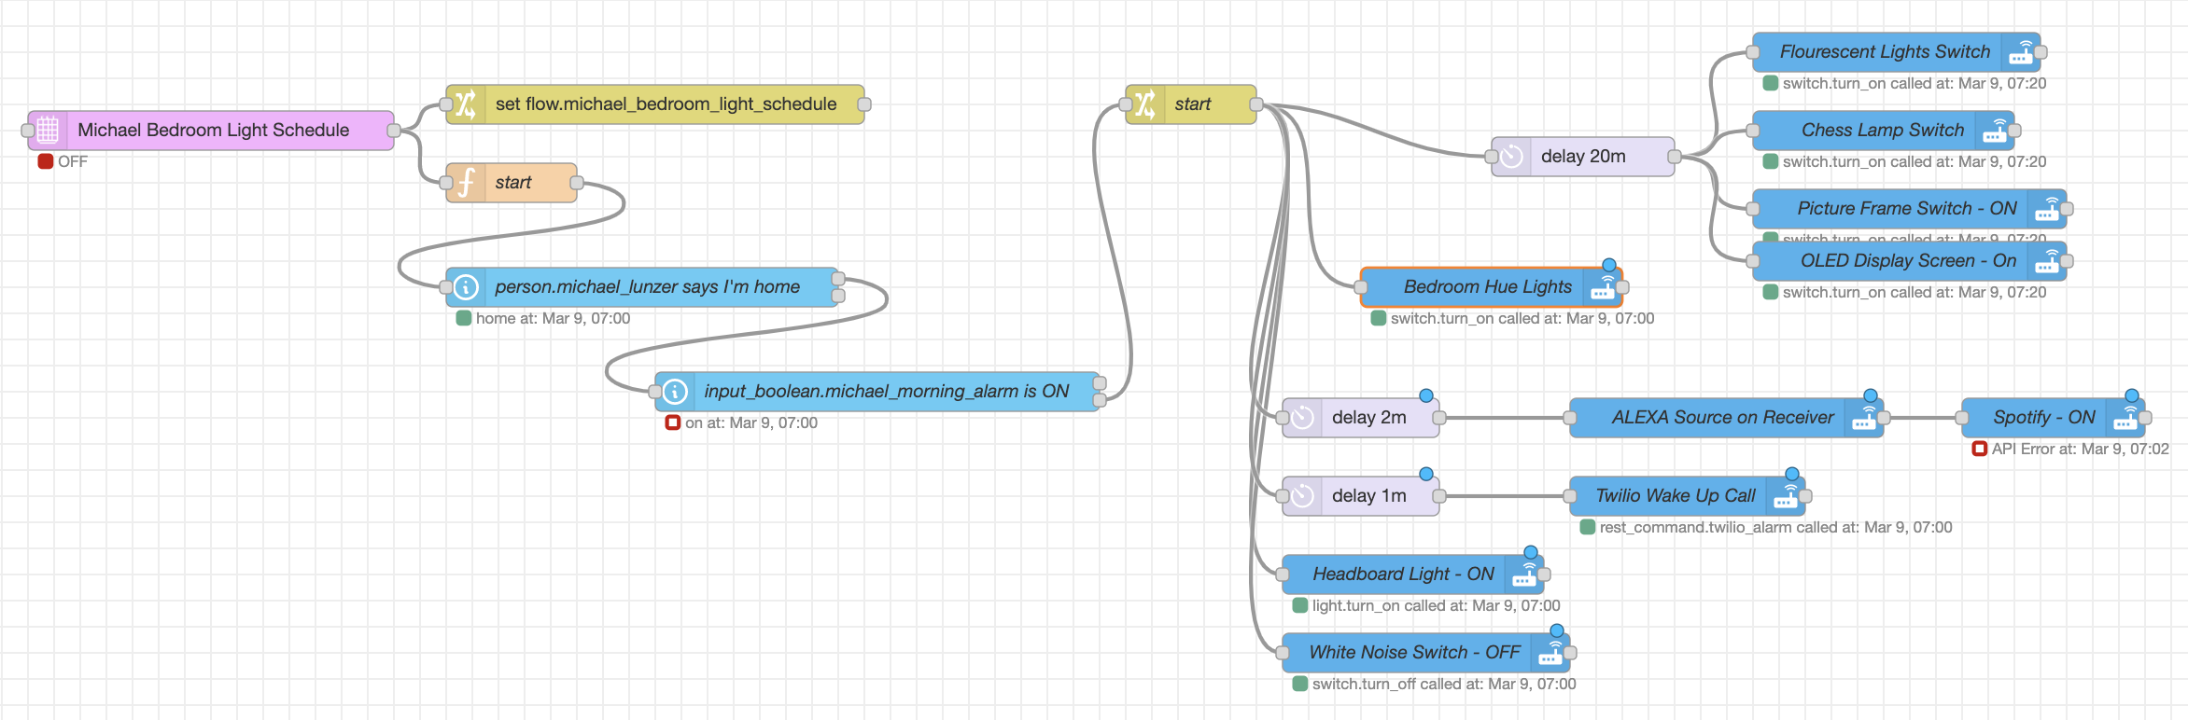Click the delay 2m node label

[1369, 418]
